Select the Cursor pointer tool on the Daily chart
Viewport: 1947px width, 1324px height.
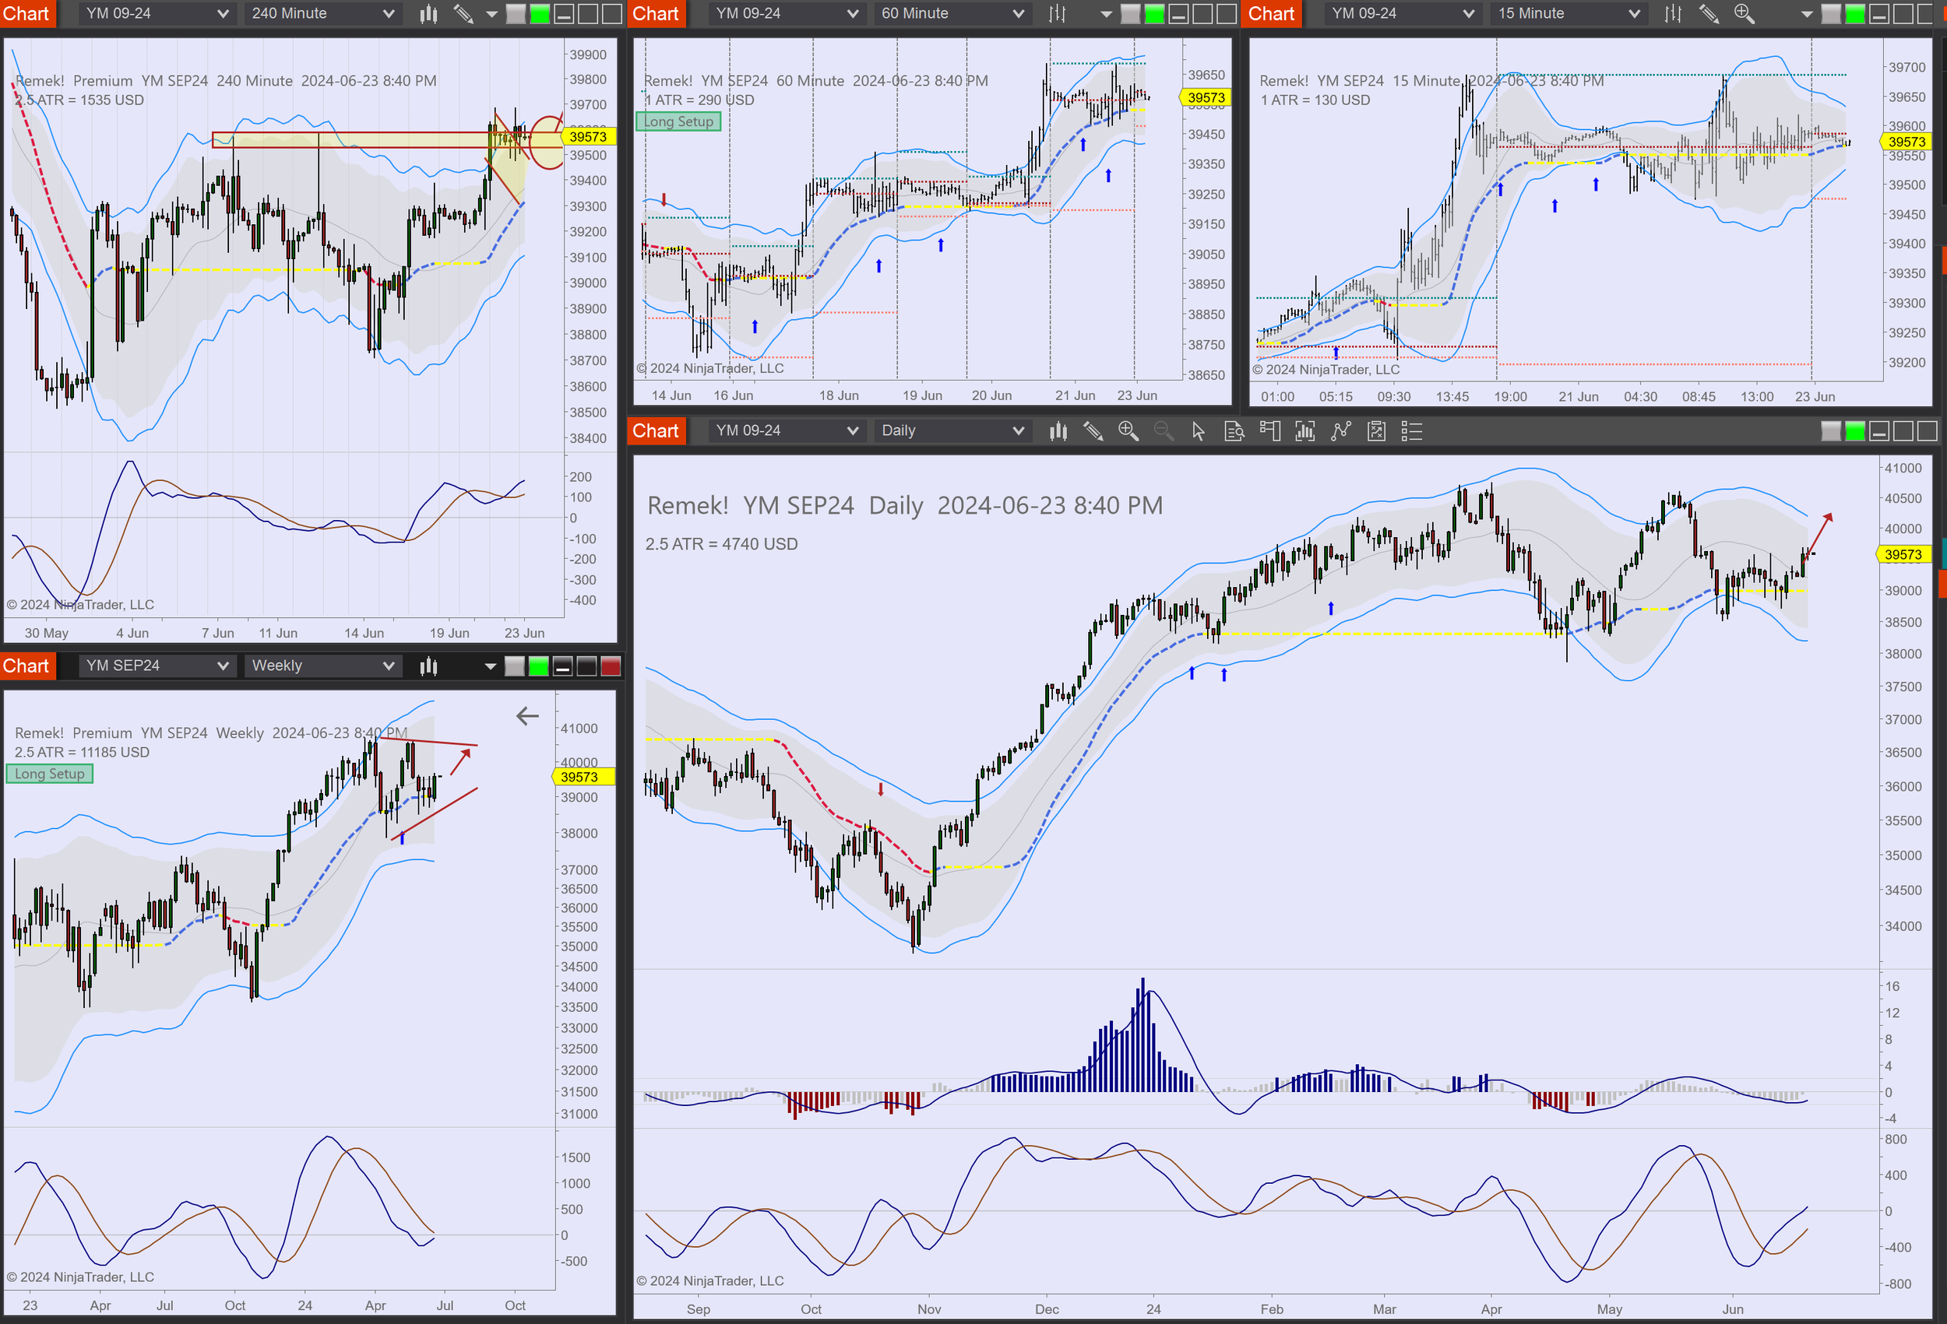coord(1199,430)
